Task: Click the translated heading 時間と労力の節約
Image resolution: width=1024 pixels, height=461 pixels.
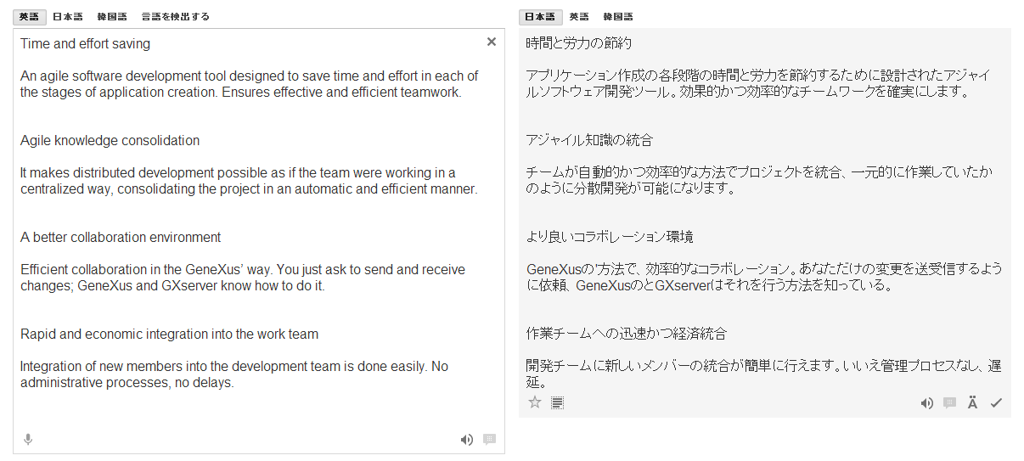Action: tap(579, 43)
